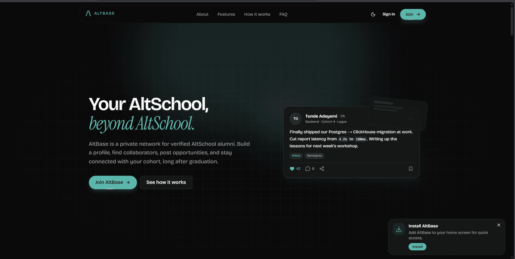Click Sign in link

(389, 14)
